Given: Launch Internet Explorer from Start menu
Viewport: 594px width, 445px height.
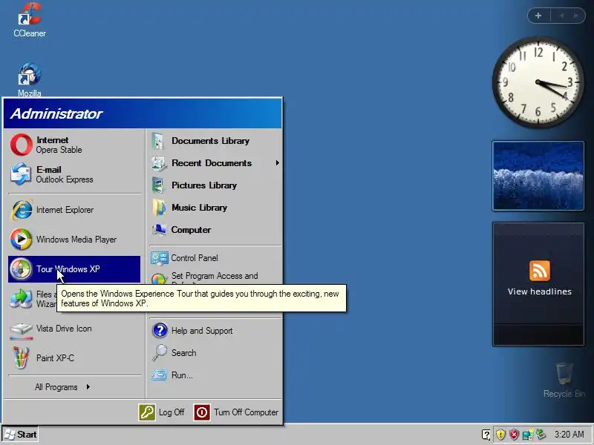Looking at the screenshot, I should pyautogui.click(x=74, y=210).
